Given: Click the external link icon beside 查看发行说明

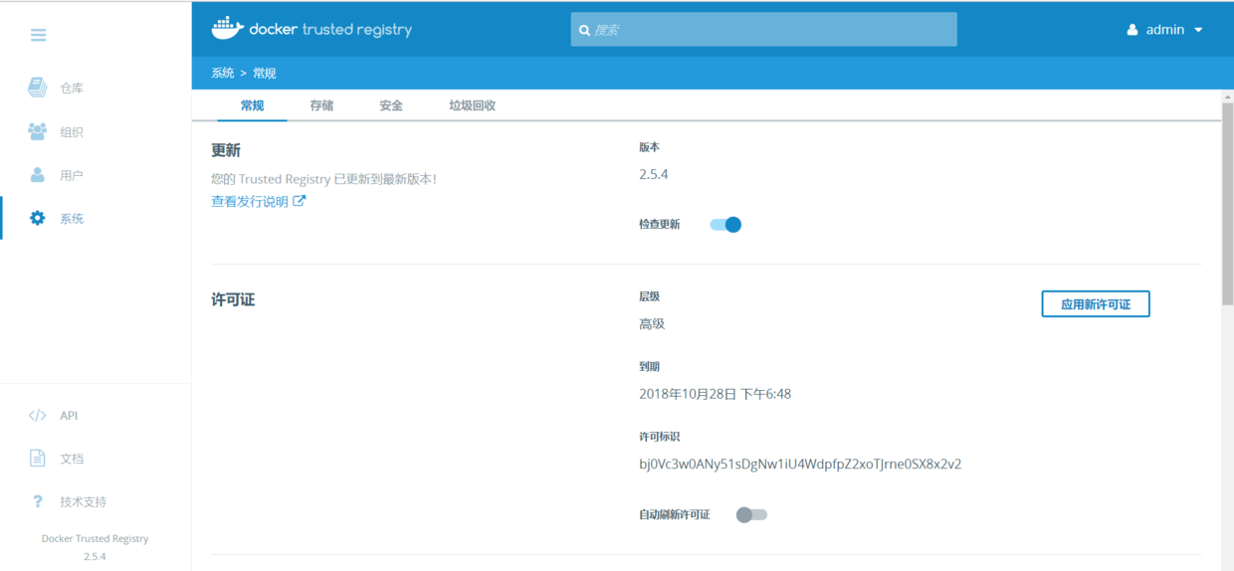Looking at the screenshot, I should [x=300, y=201].
